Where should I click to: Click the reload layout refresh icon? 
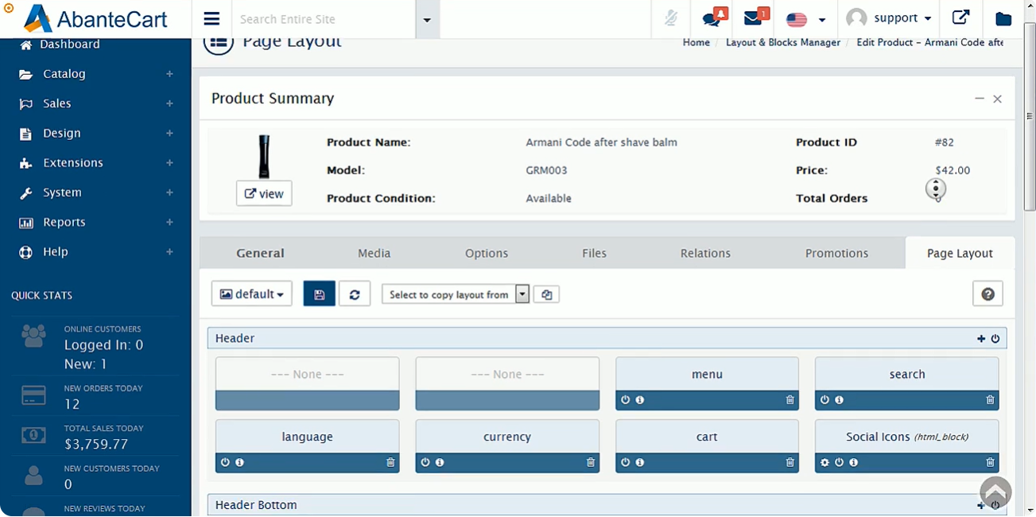pyautogui.click(x=355, y=294)
